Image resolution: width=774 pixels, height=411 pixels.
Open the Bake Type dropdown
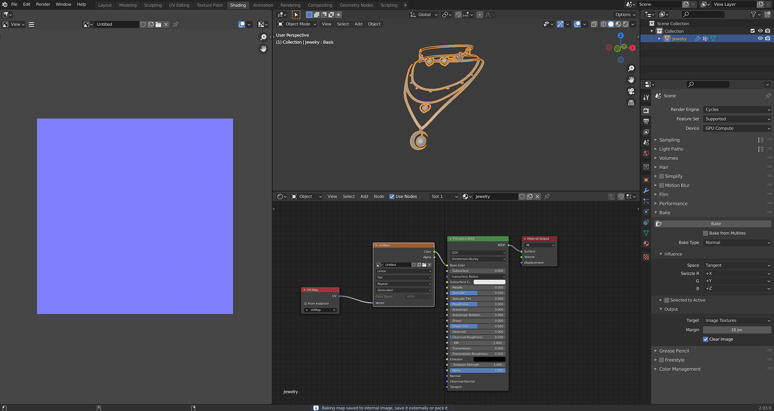tap(737, 243)
